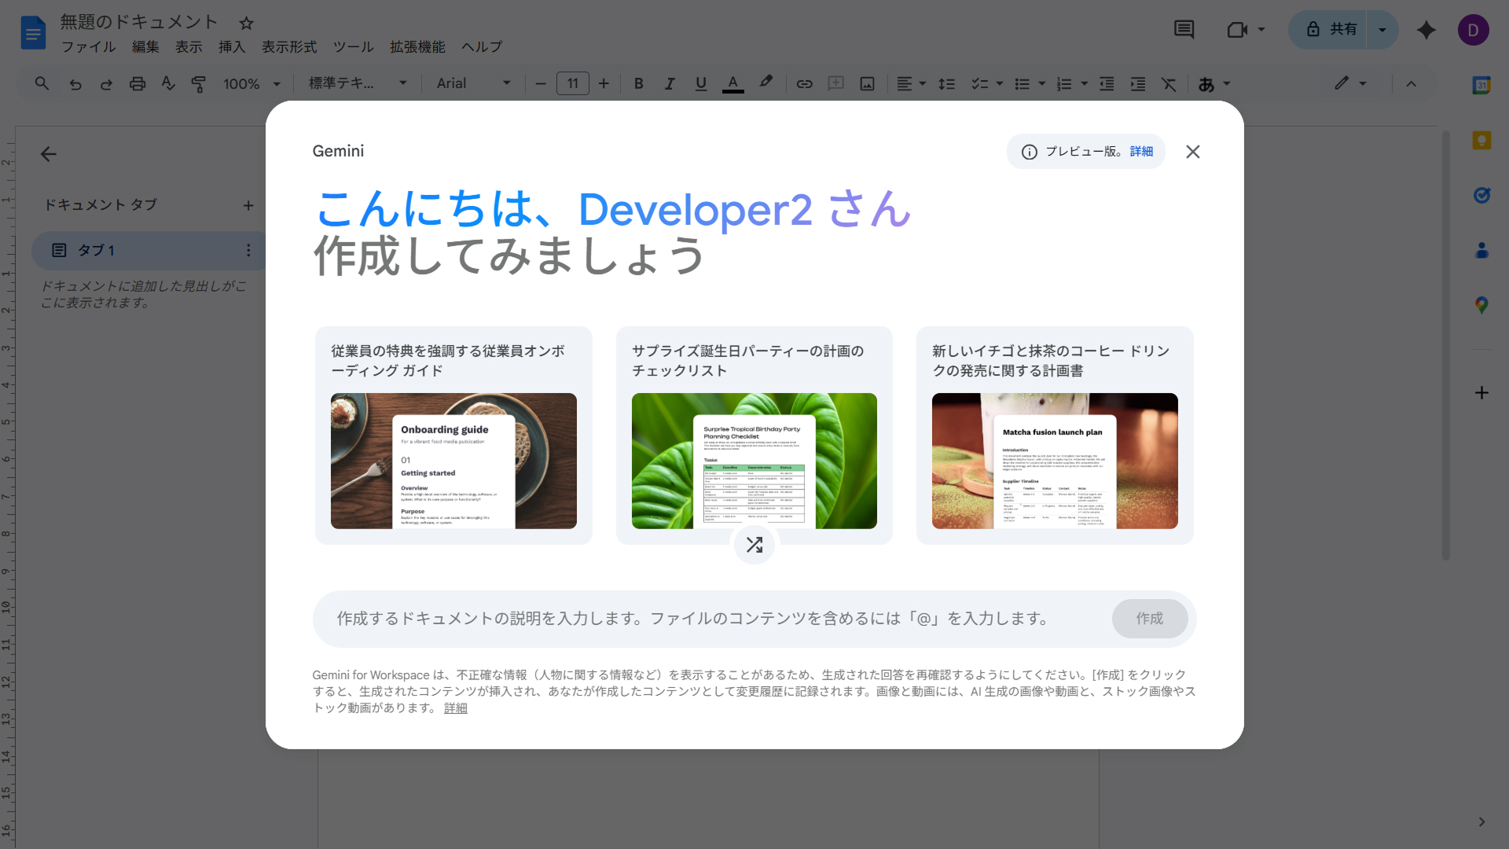Screen dimensions: 1509x849
Task: Open Google Maps side panel icon
Action: point(1481,305)
